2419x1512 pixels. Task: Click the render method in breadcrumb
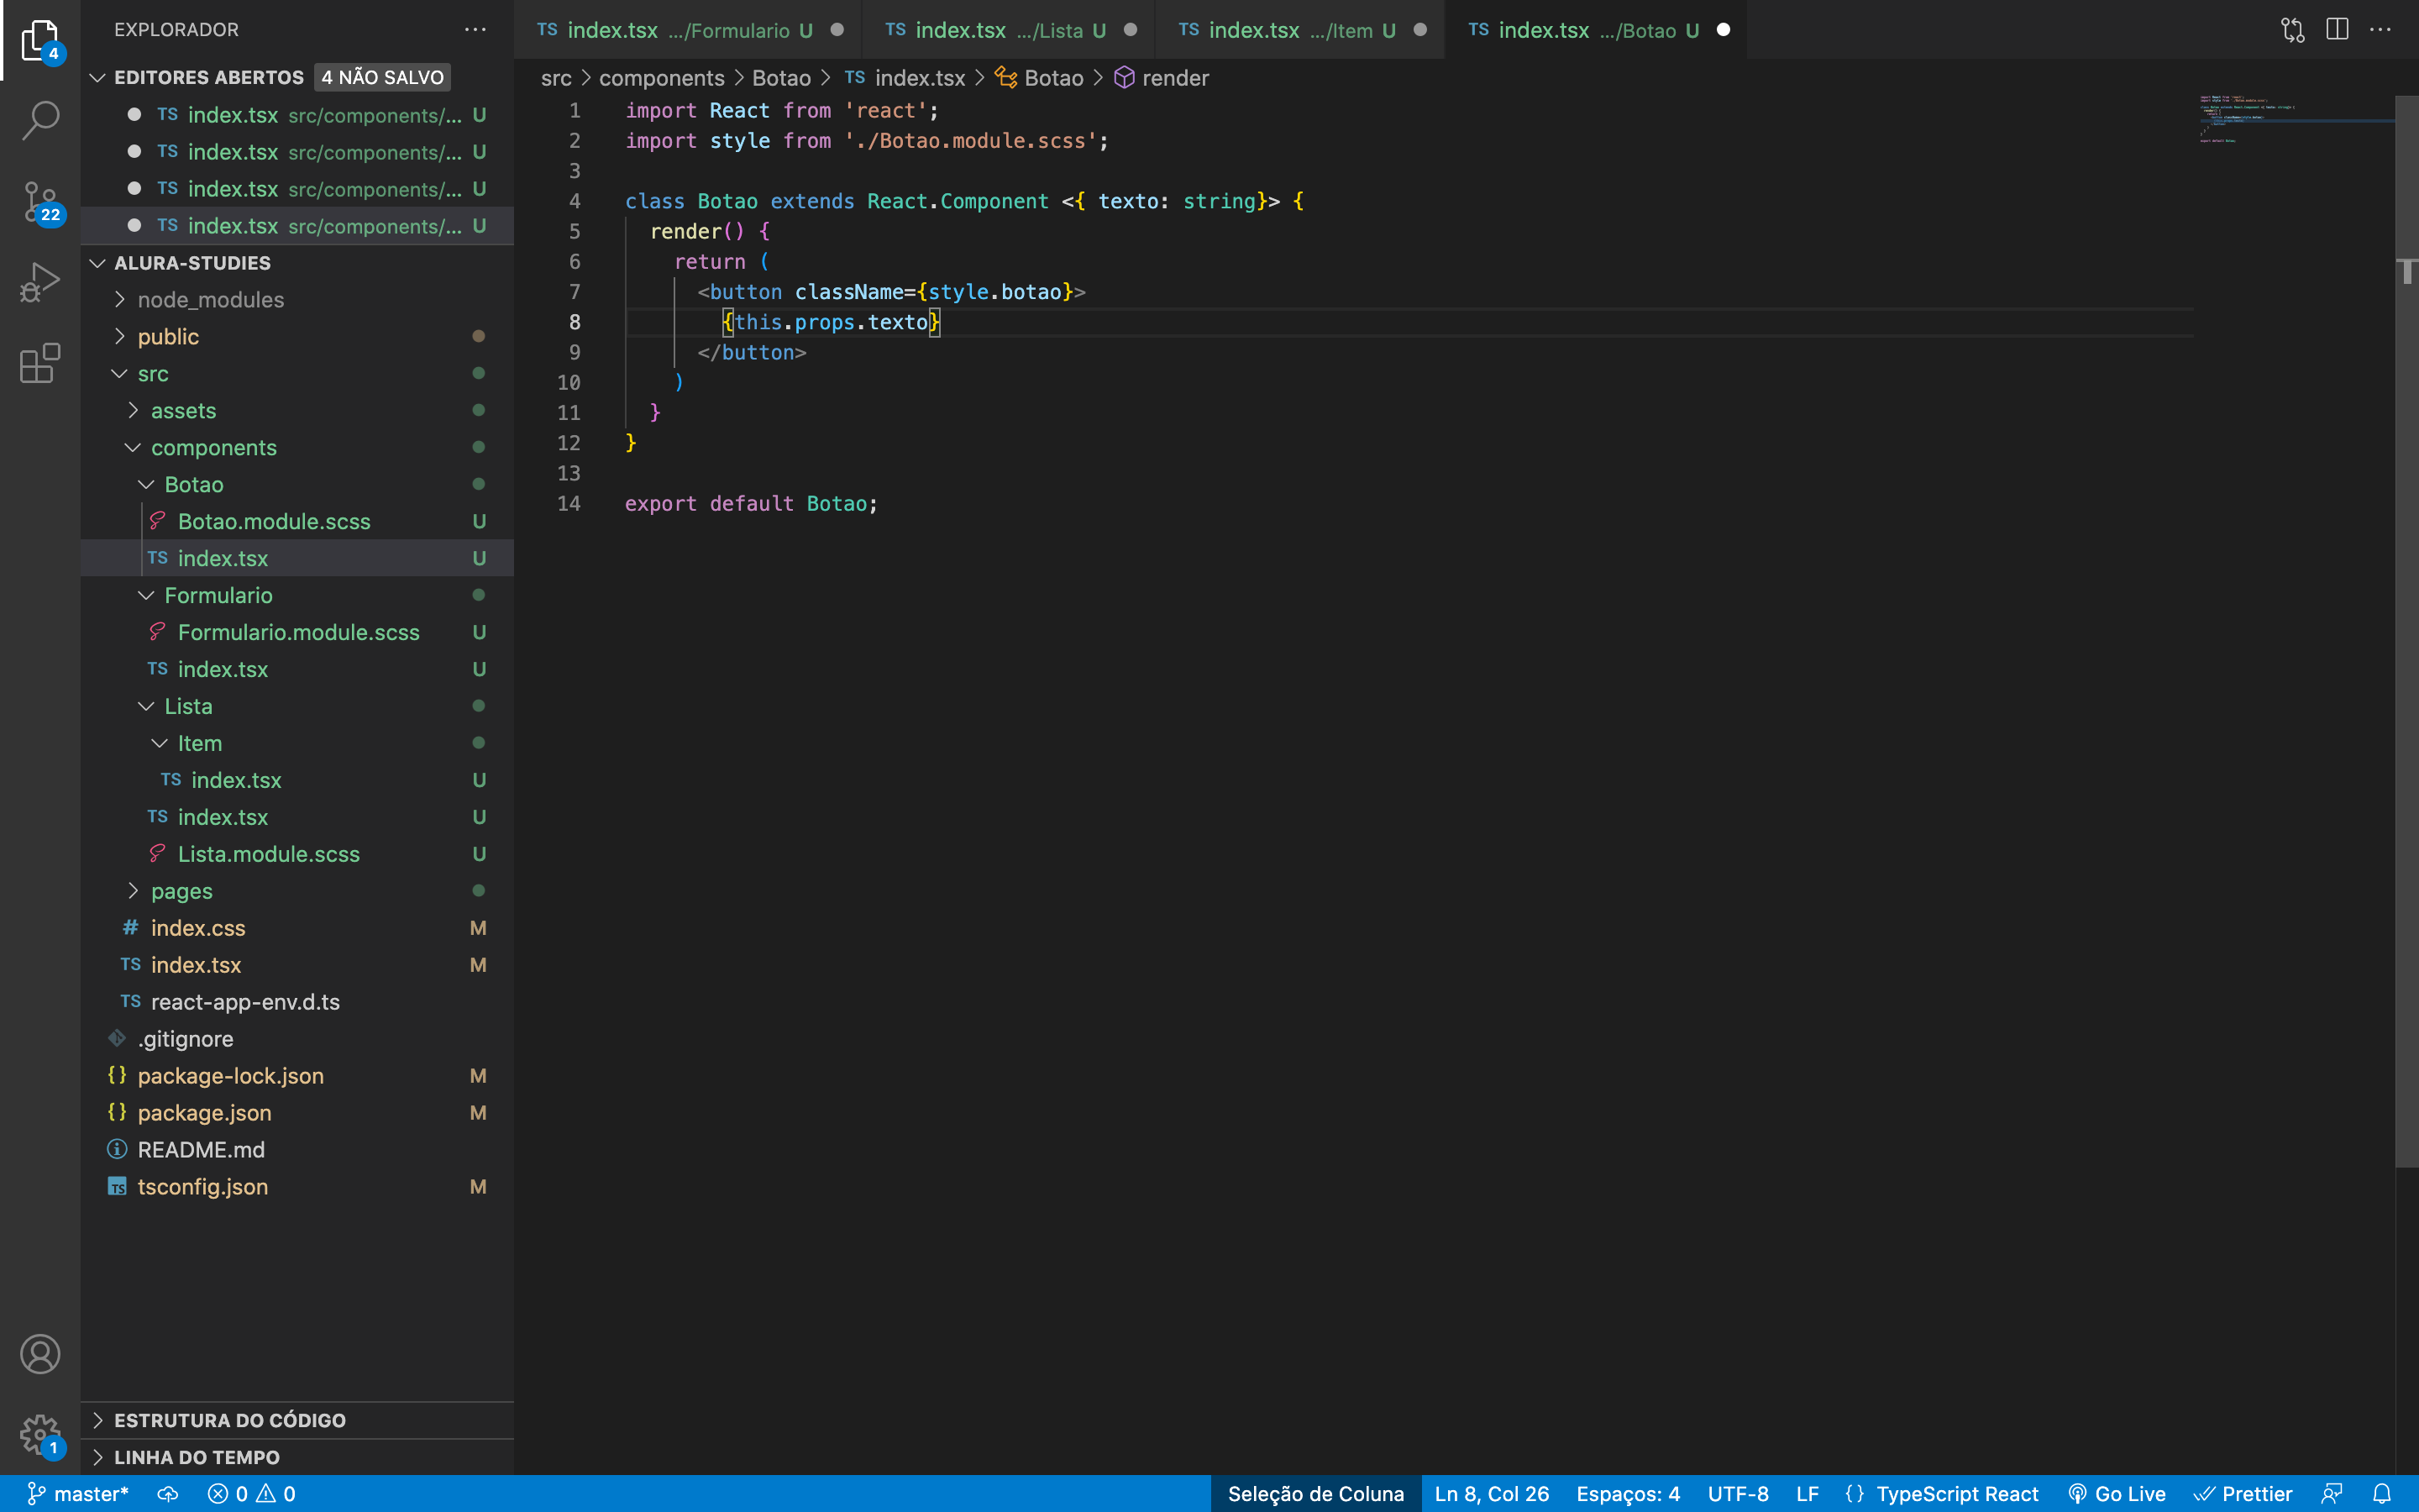coord(1162,78)
